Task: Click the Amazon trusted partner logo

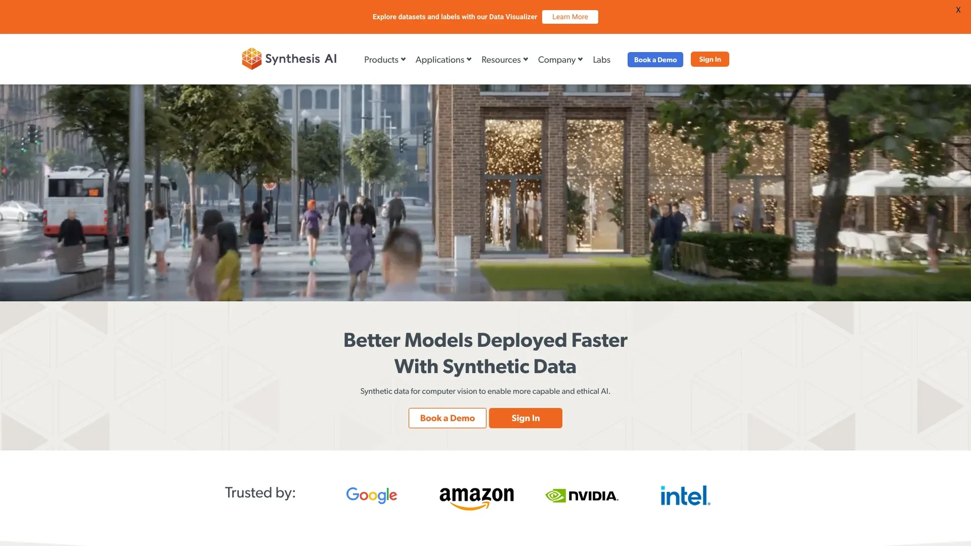Action: point(476,495)
